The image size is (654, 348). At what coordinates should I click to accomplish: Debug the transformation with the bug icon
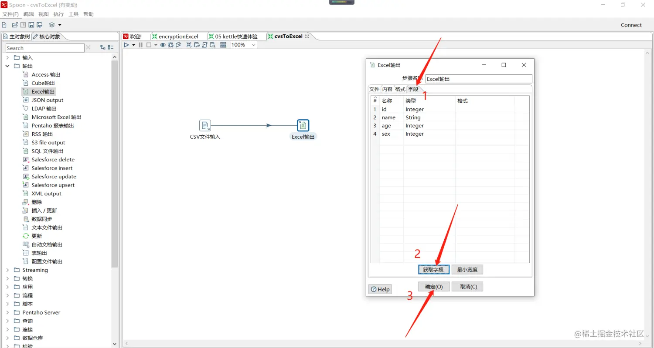(x=170, y=45)
